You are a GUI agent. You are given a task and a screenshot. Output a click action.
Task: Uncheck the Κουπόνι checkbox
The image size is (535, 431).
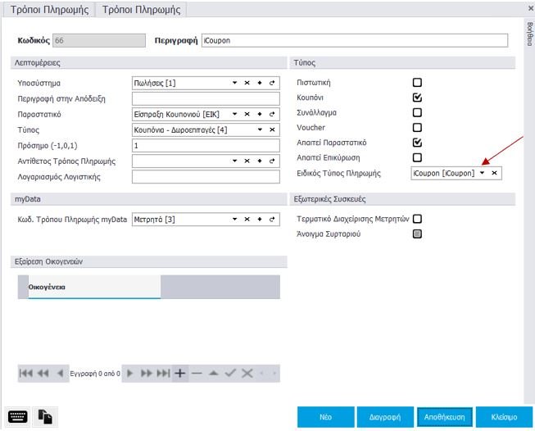pos(417,98)
